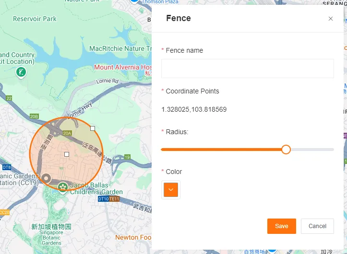Click the fence circle edge radius handle

(x=93, y=128)
